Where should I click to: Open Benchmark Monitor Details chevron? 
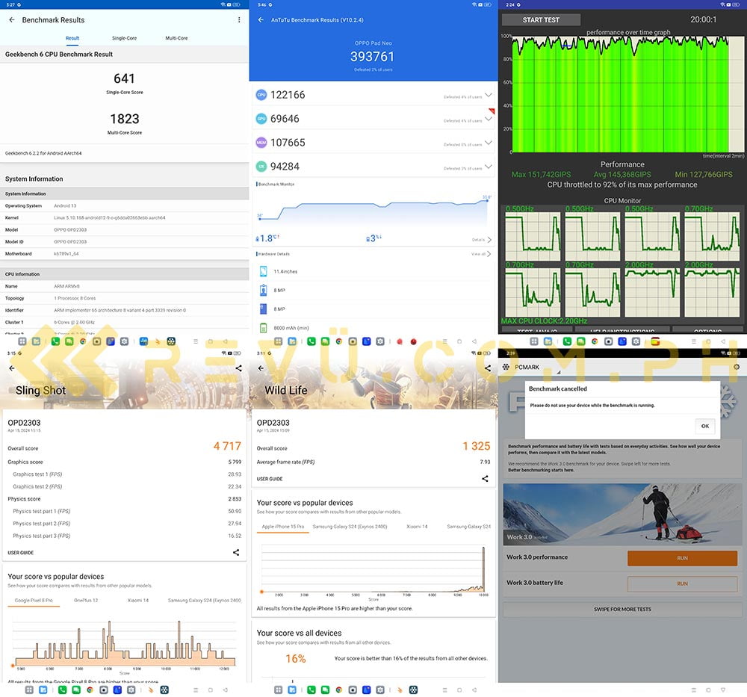[x=489, y=240]
